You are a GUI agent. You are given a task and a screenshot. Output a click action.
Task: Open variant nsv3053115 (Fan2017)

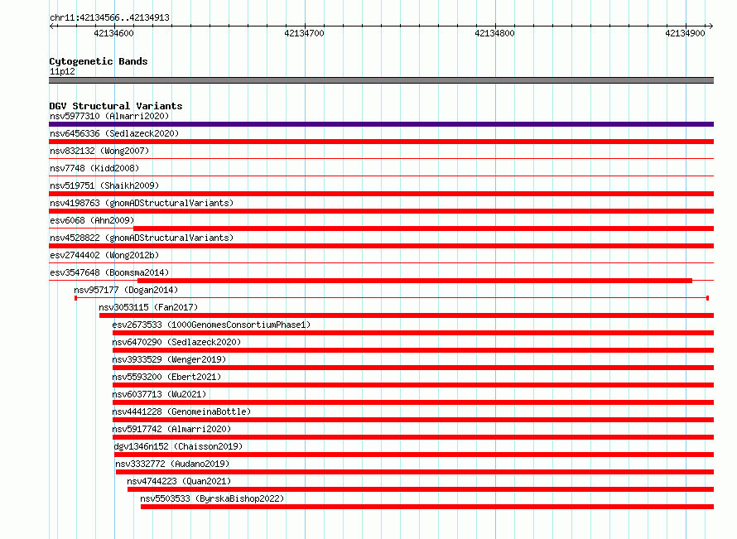[148, 307]
